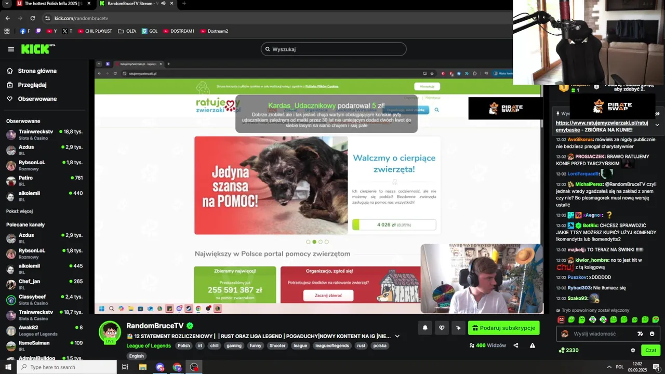The width and height of the screenshot is (665, 374).
Task: Close the RandomBruceTV Stream tab
Action: click(172, 4)
